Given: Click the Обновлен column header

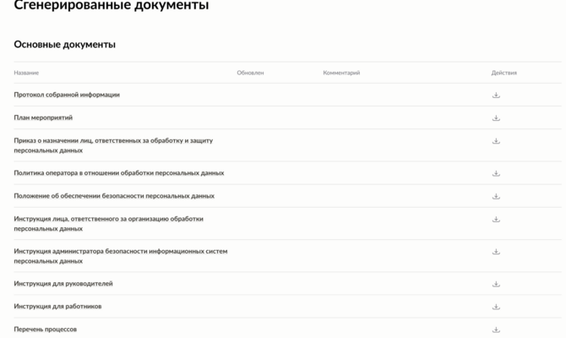Looking at the screenshot, I should [250, 73].
